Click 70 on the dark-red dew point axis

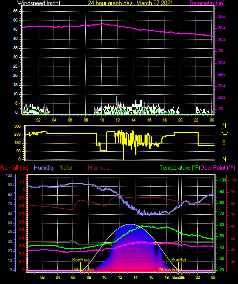[233, 215]
